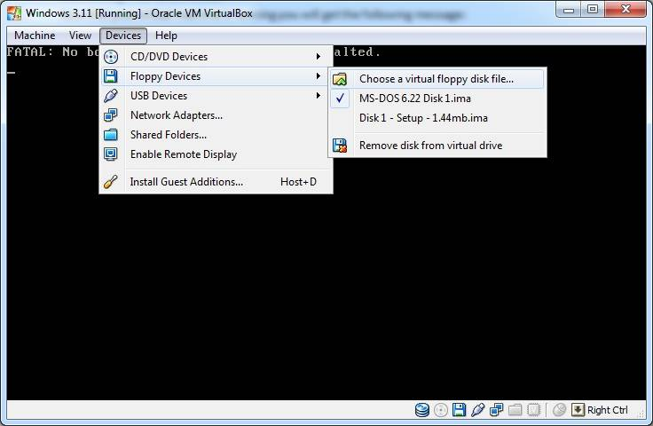
Task: Choose a virtual floppy disk file
Action: click(x=436, y=79)
